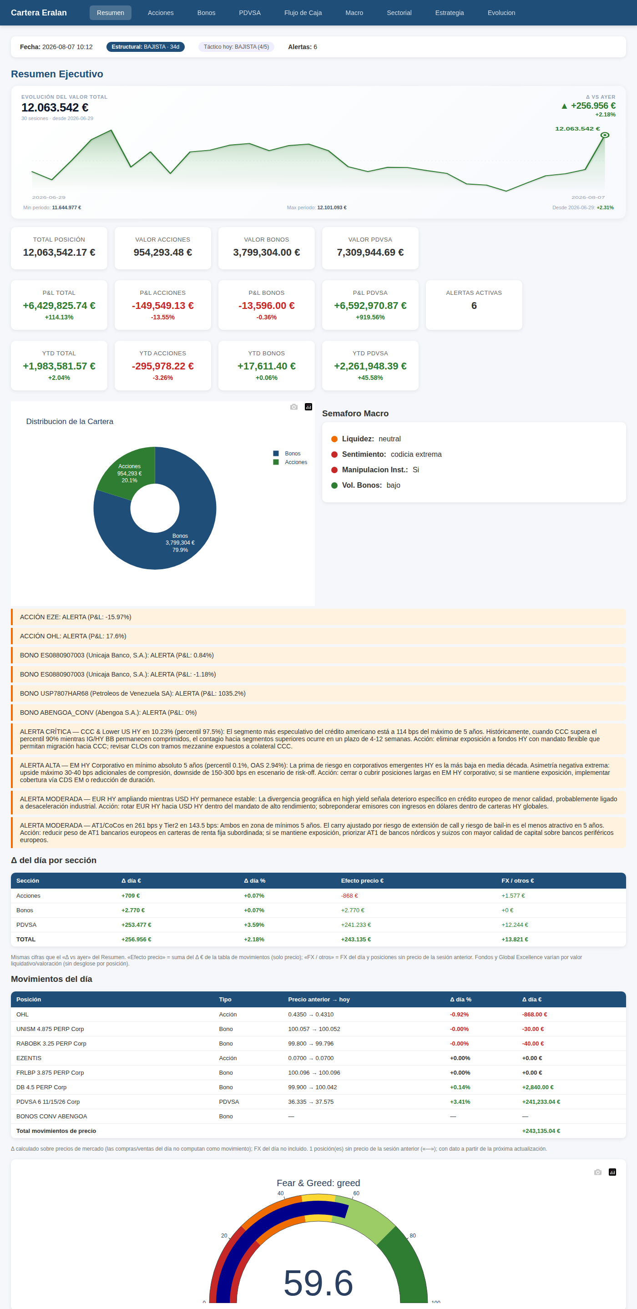The width and height of the screenshot is (637, 1309).
Task: Open the Acciones tab
Action: click(161, 13)
